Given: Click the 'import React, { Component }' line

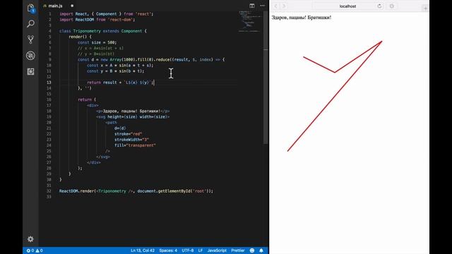Looking at the screenshot, I should click(x=106, y=14).
